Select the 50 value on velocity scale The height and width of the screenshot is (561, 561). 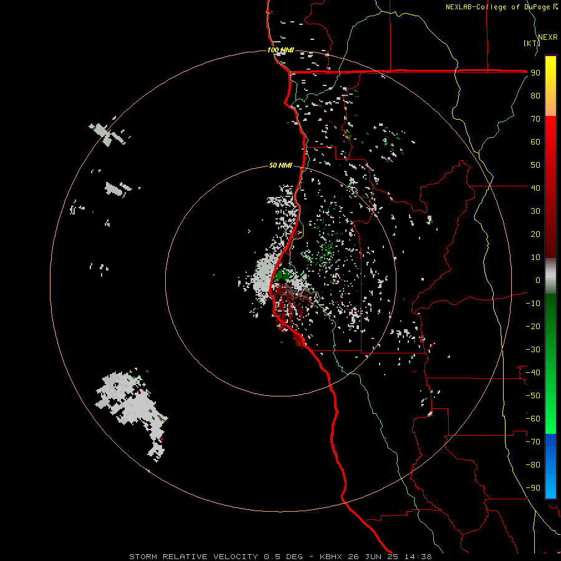click(535, 165)
